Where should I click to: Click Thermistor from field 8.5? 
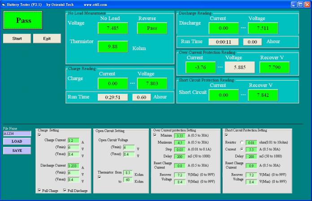(x=128, y=173)
